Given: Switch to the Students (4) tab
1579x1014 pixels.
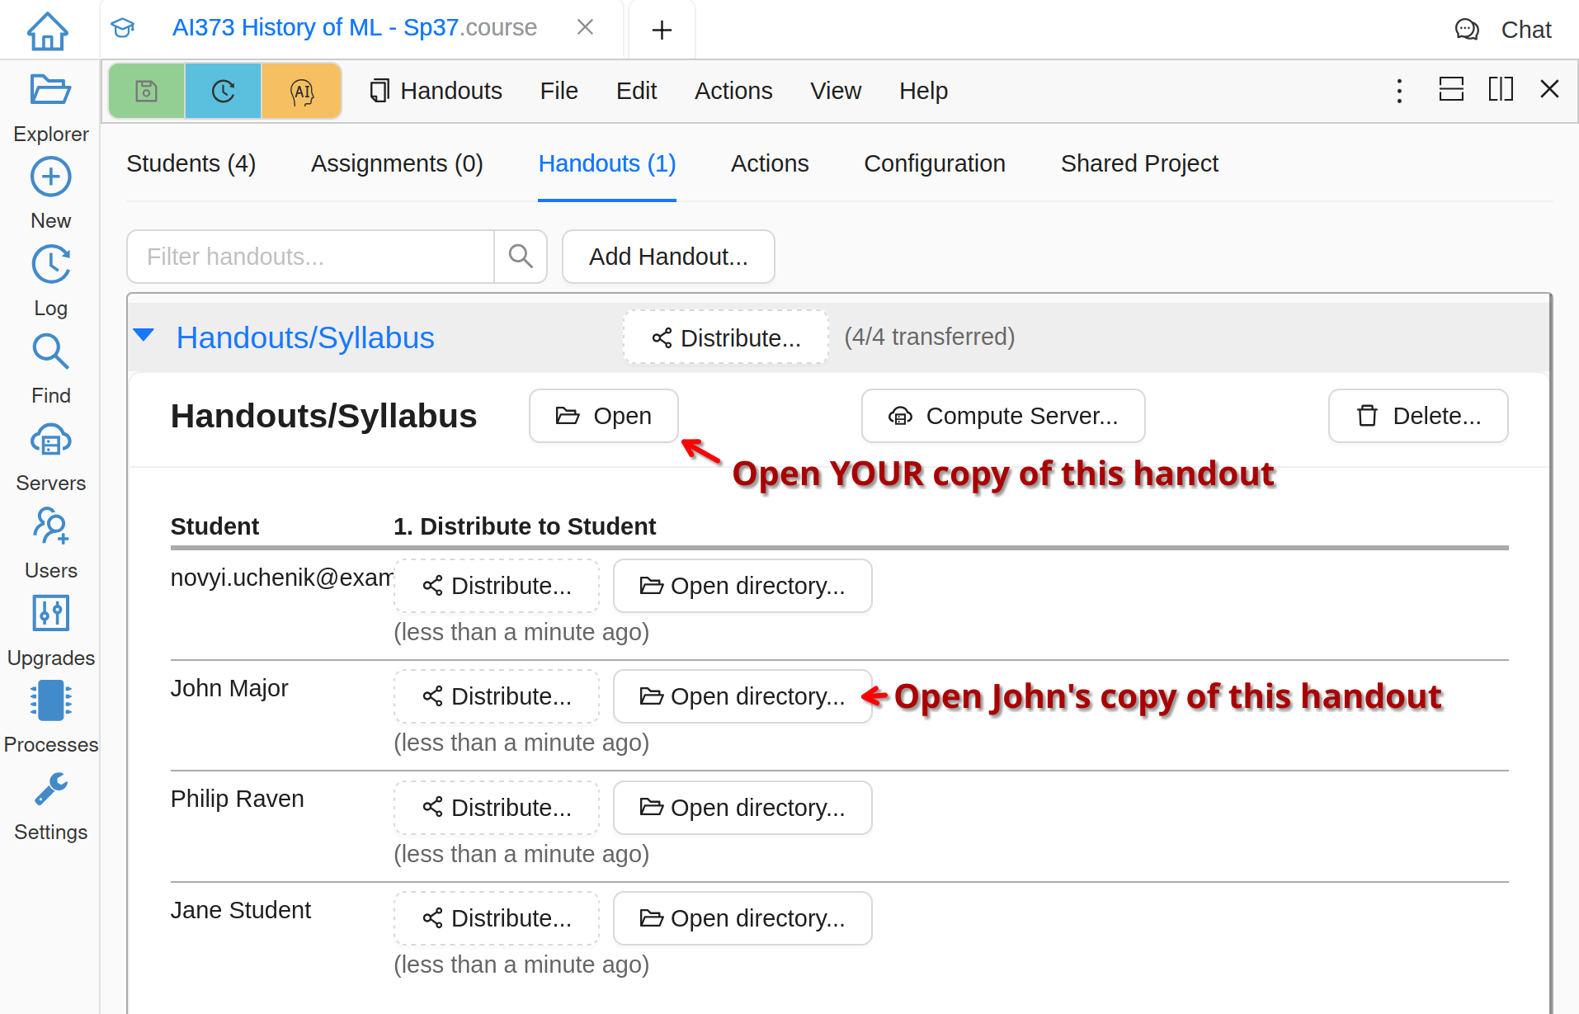Looking at the screenshot, I should 191,163.
